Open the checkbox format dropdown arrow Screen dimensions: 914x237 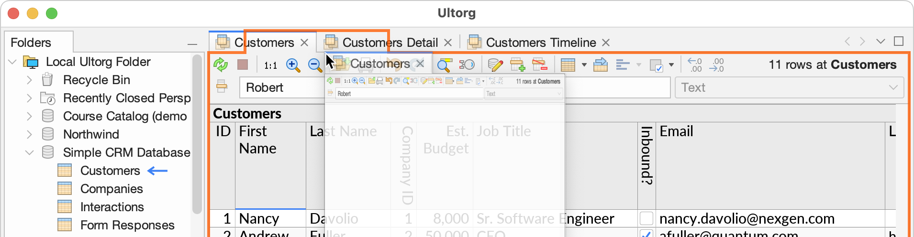point(671,65)
